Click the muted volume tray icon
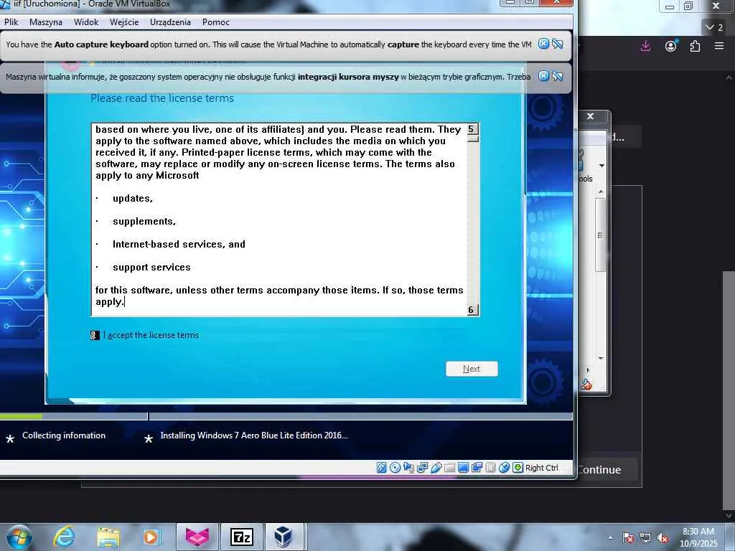 pos(663,538)
